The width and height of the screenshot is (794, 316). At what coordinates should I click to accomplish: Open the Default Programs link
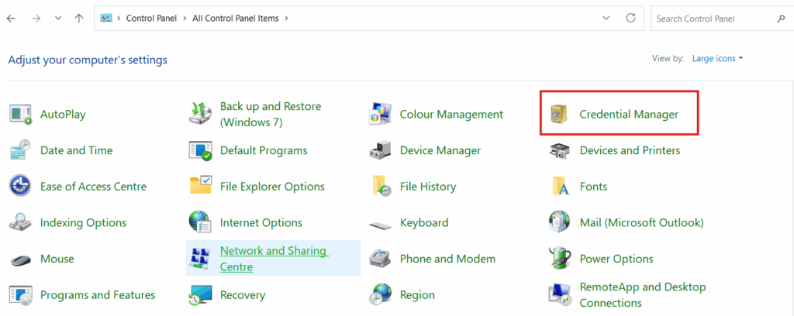264,150
